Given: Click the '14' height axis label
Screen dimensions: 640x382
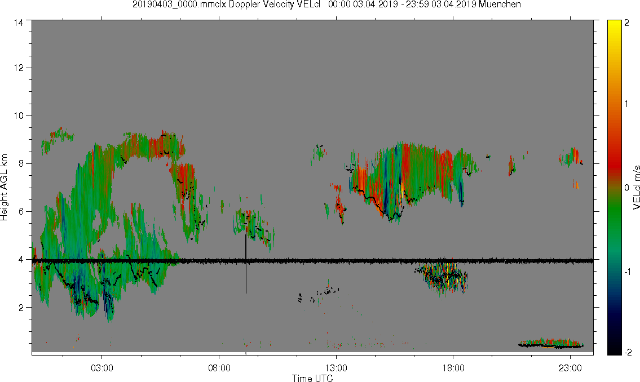Looking at the screenshot, I should pos(19,23).
